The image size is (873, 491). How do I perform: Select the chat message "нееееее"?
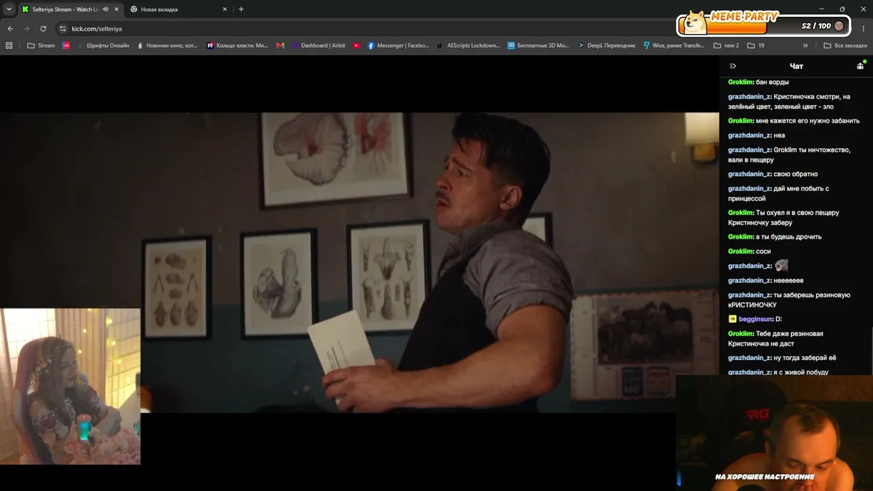point(766,280)
